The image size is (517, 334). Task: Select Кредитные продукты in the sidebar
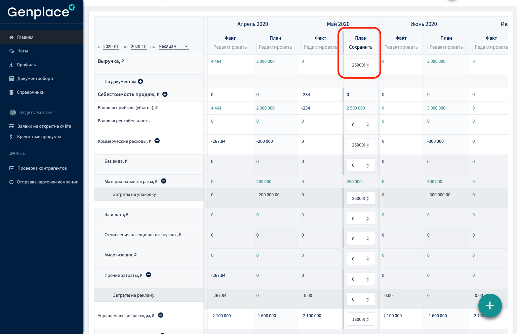[39, 137]
